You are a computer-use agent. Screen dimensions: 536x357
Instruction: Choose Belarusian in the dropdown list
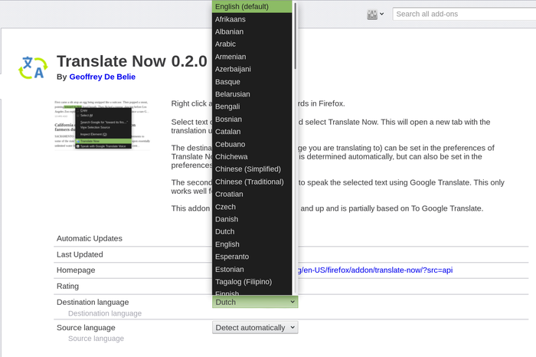(252, 94)
